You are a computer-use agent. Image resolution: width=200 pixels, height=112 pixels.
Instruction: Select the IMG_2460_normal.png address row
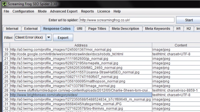tap(81, 68)
